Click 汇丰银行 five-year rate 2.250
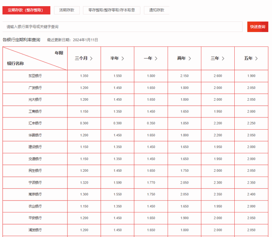Screen dimensions: 272x237 click(x=251, y=123)
